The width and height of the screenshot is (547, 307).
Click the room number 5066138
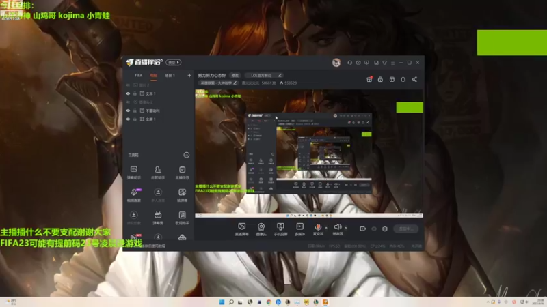click(269, 83)
